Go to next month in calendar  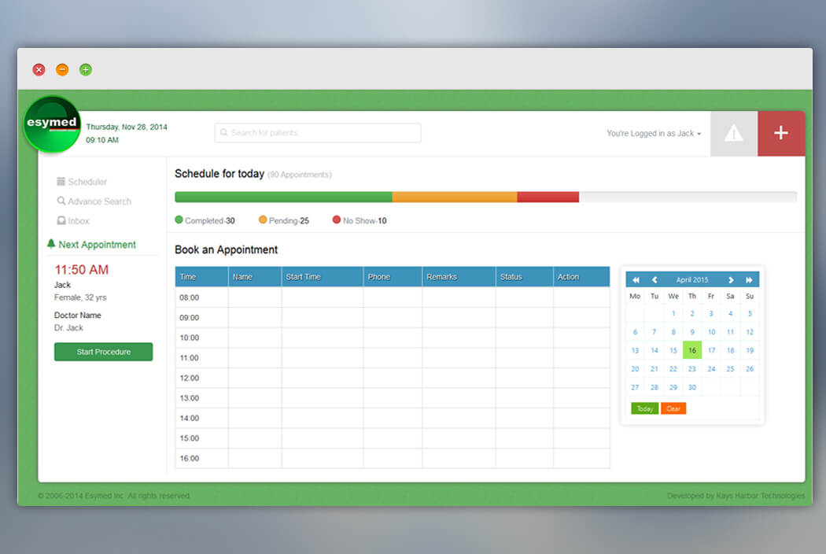point(731,280)
